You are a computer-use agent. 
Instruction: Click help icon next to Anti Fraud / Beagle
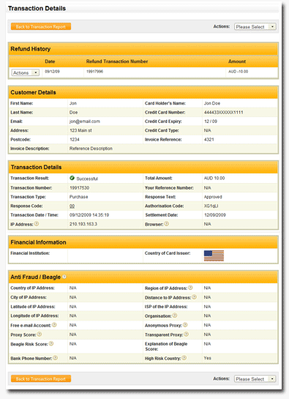click(64, 277)
